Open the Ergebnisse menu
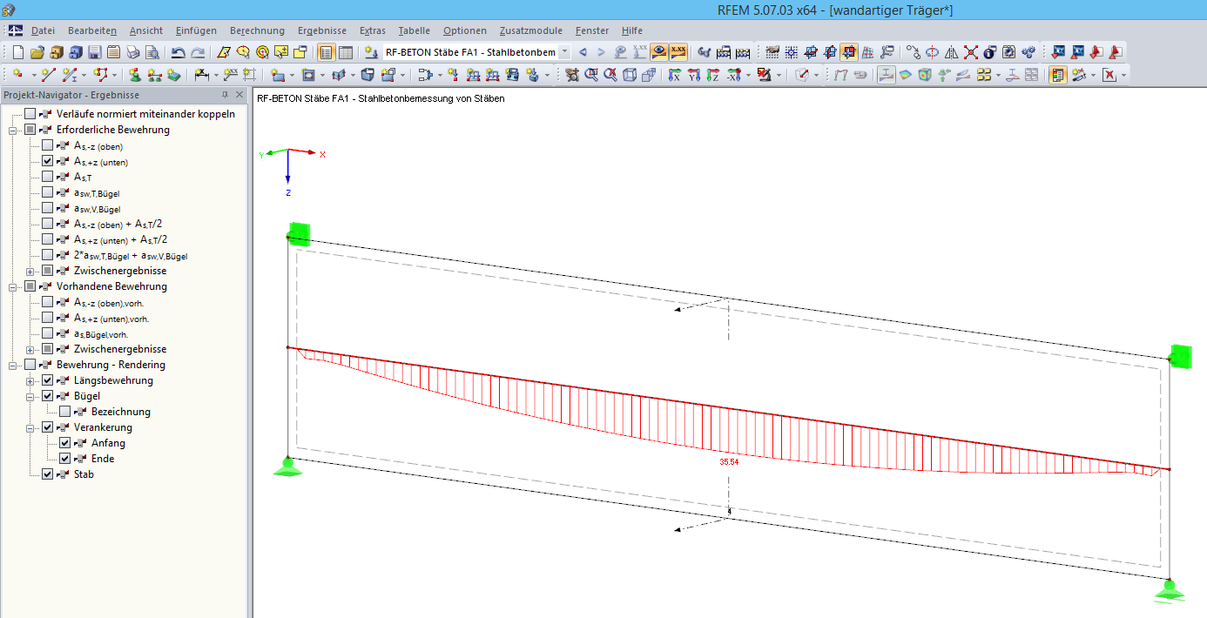This screenshot has width=1207, height=618. [321, 30]
